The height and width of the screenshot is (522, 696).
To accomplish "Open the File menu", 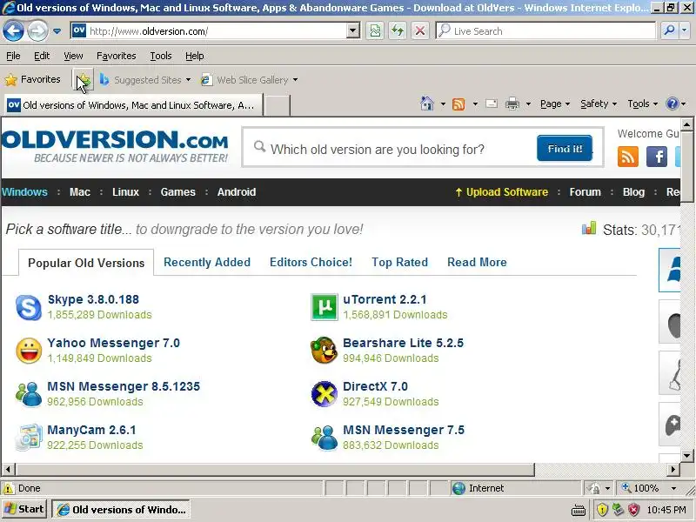I will tap(13, 56).
